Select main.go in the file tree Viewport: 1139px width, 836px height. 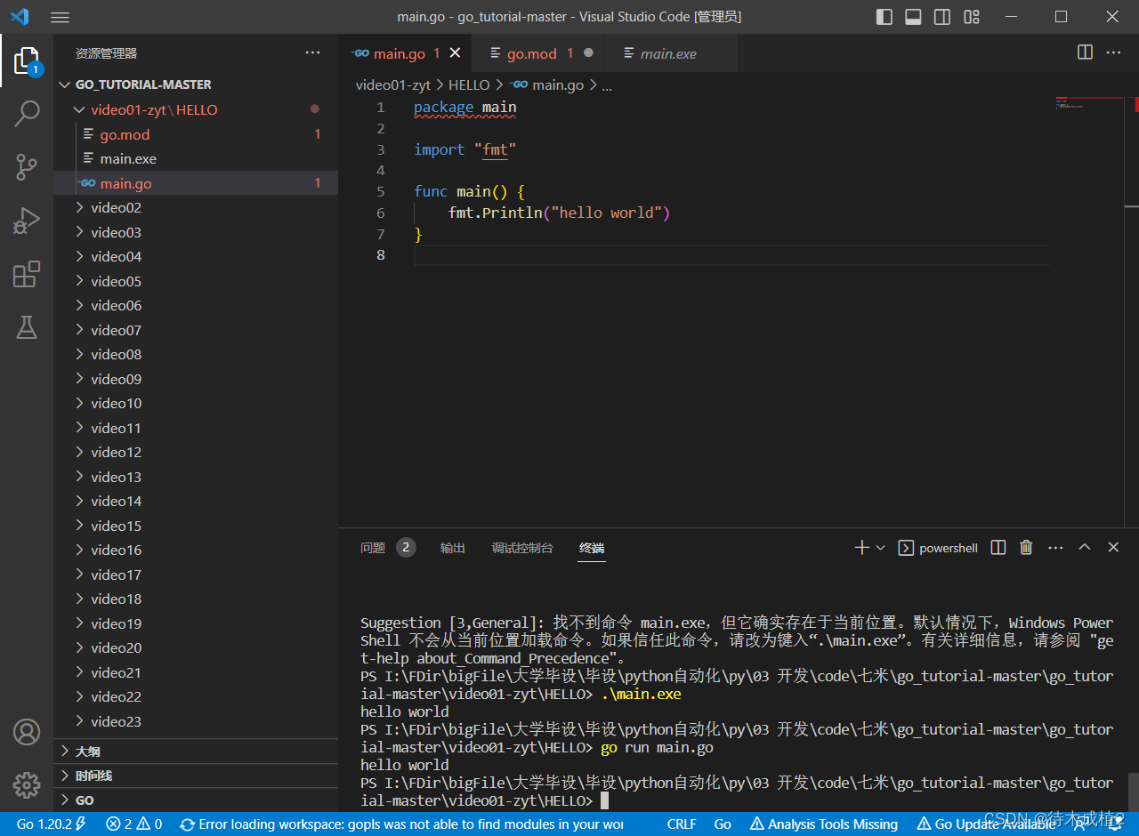coord(196,183)
